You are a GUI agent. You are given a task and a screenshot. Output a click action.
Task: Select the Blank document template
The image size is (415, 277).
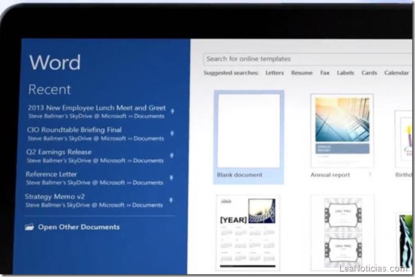[x=249, y=137]
